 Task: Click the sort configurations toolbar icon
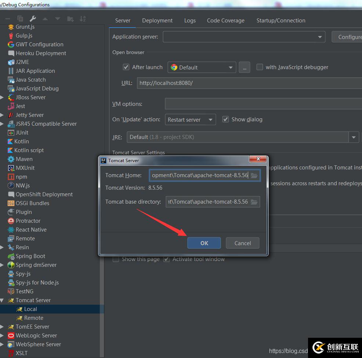pos(82,19)
